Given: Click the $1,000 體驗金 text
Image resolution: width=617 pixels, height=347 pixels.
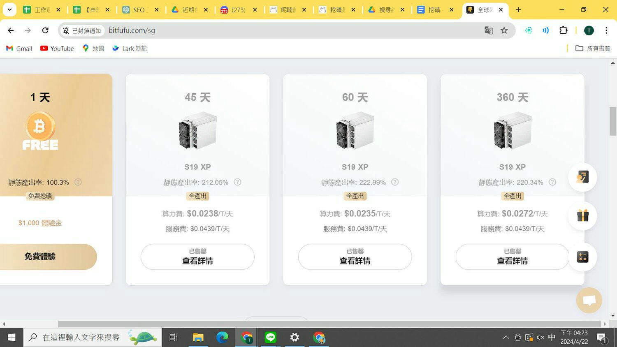Looking at the screenshot, I should 40,223.
